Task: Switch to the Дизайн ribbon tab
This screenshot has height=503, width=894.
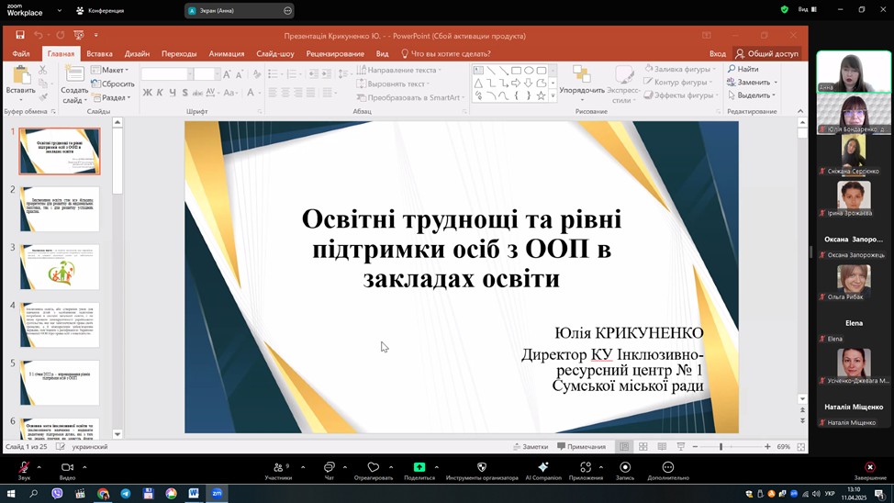Action: click(x=137, y=54)
